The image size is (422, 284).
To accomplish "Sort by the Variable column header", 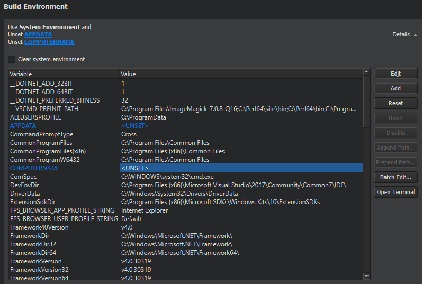I will (x=62, y=74).
